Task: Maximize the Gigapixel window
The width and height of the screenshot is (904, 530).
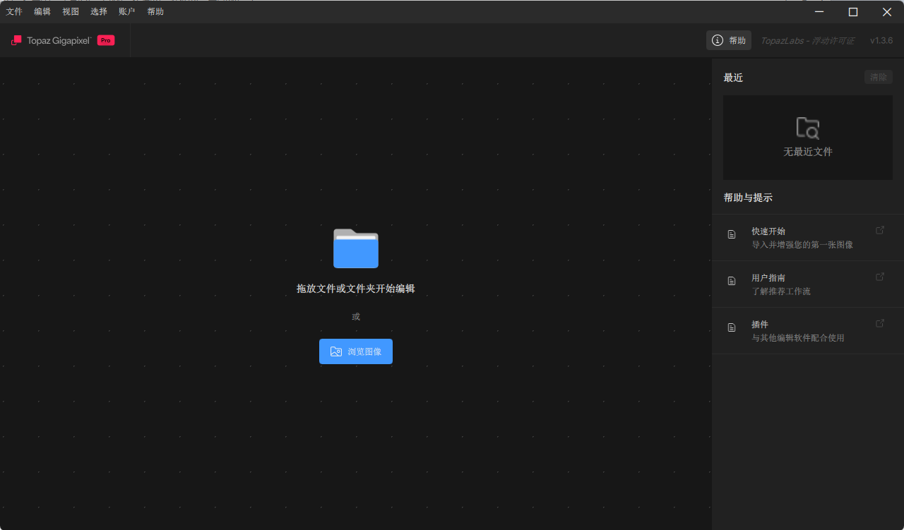Action: 853,12
